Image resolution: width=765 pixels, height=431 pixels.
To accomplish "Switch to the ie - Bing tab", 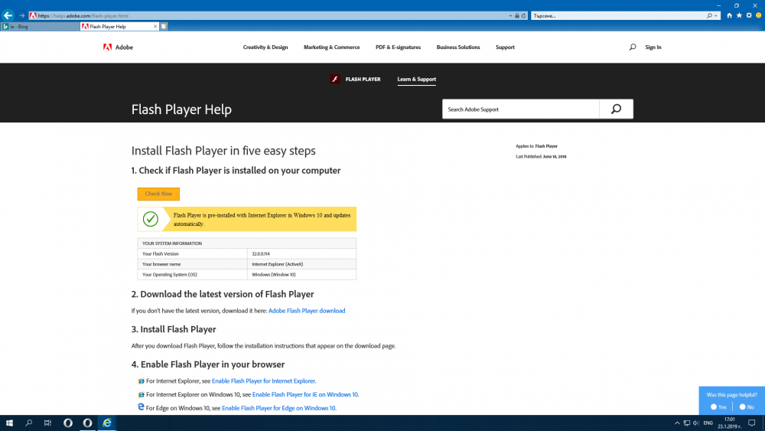I will coord(40,26).
